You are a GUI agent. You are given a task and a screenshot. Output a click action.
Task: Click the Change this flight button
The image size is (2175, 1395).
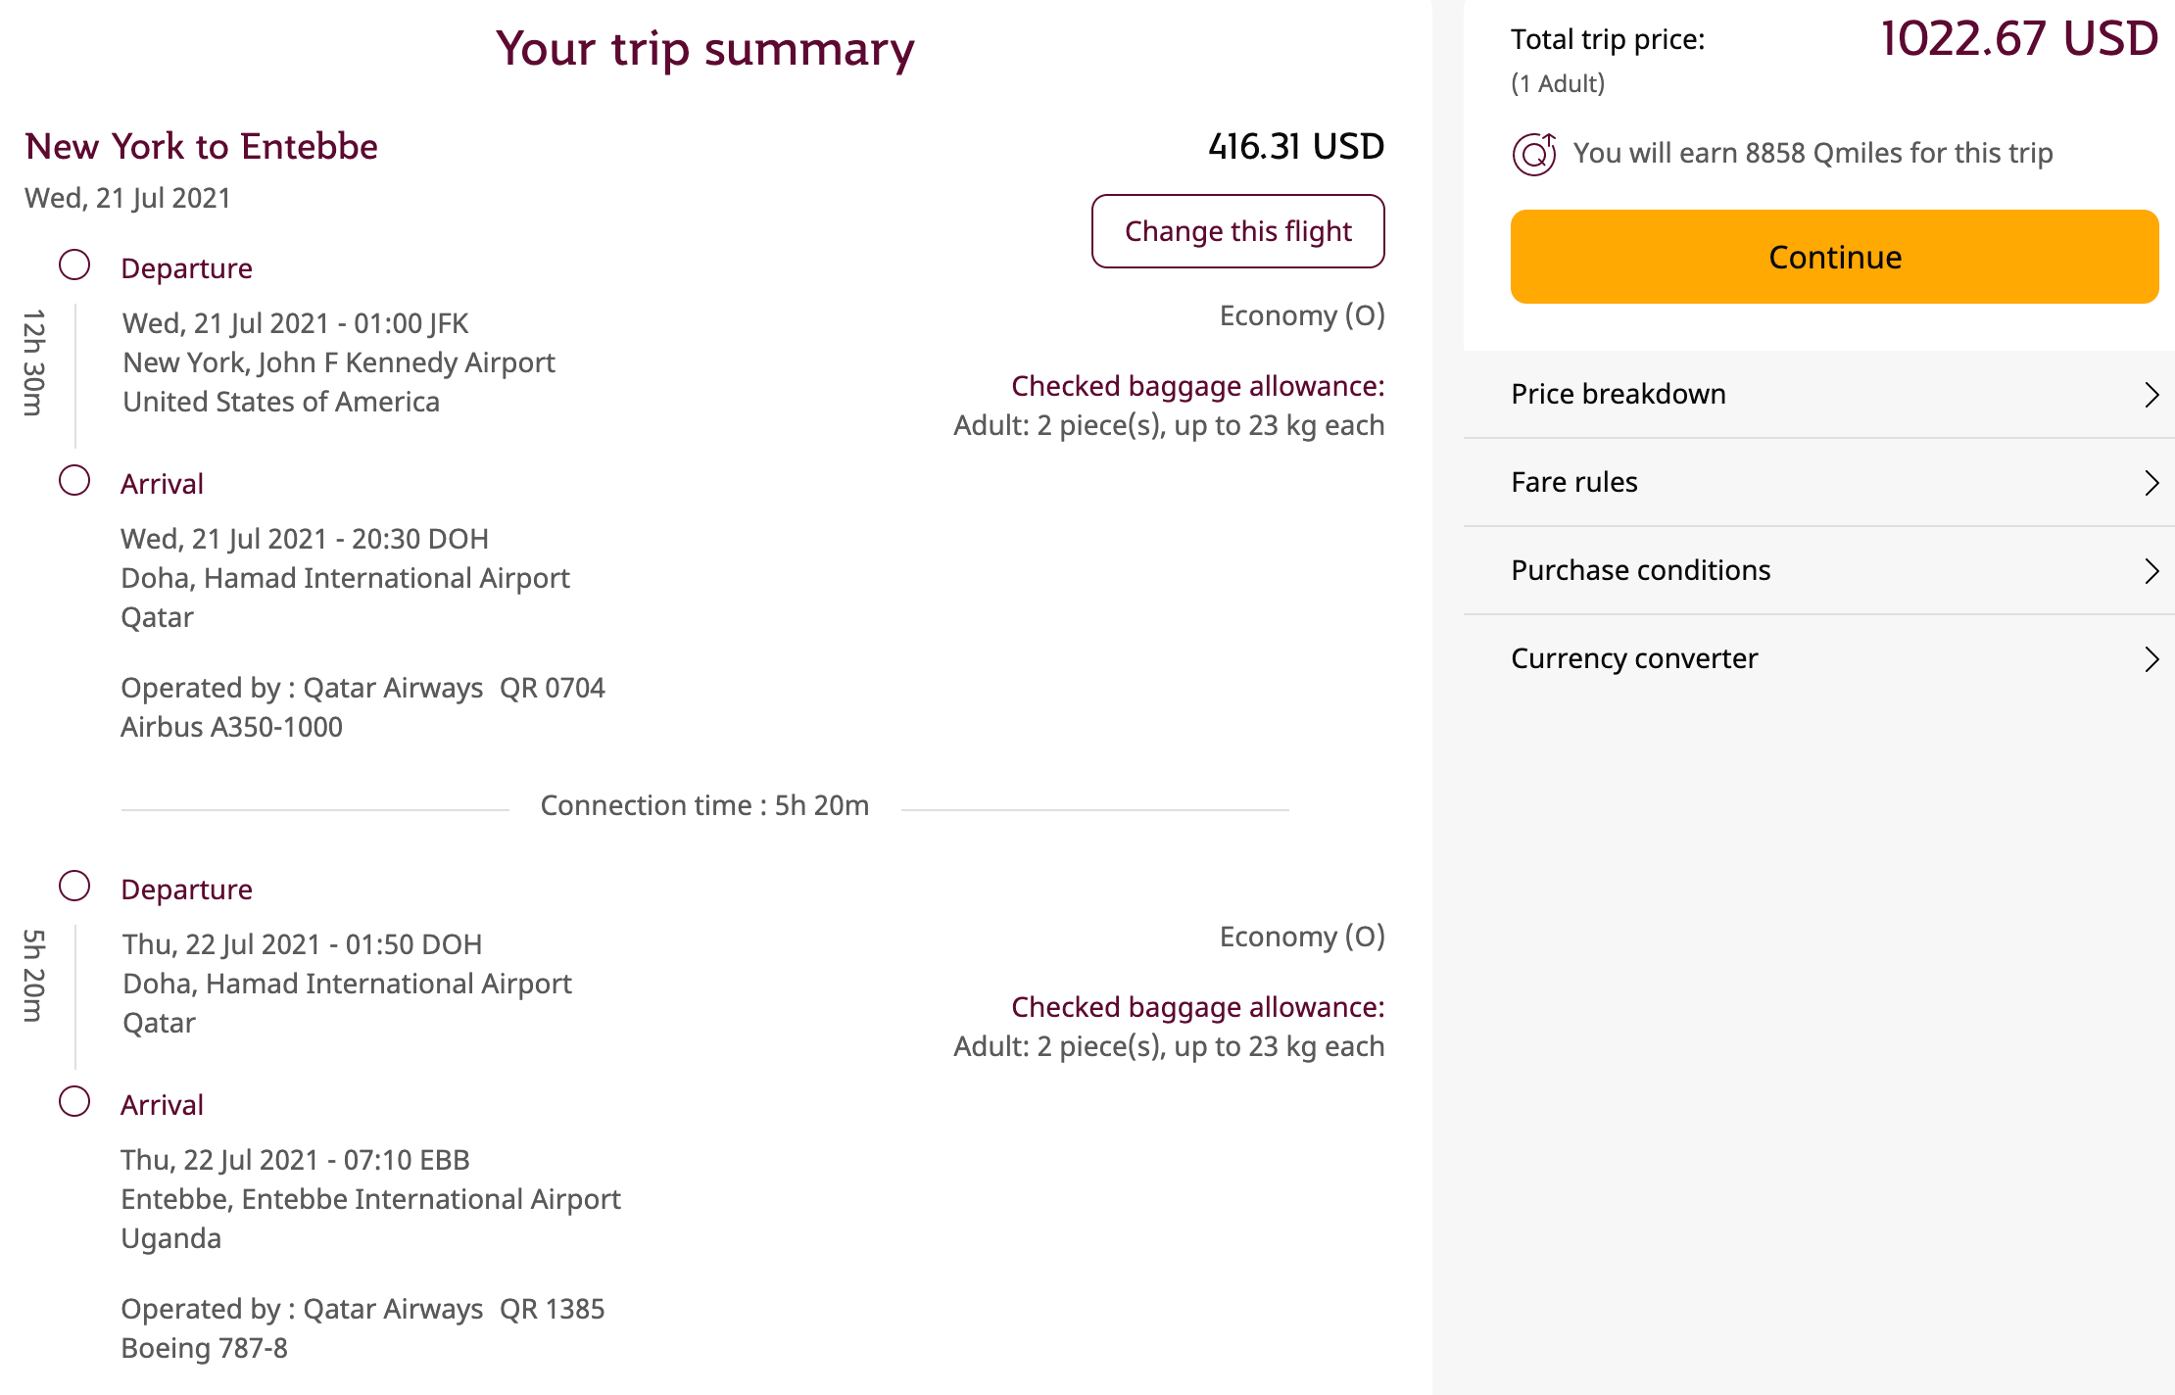(x=1237, y=231)
